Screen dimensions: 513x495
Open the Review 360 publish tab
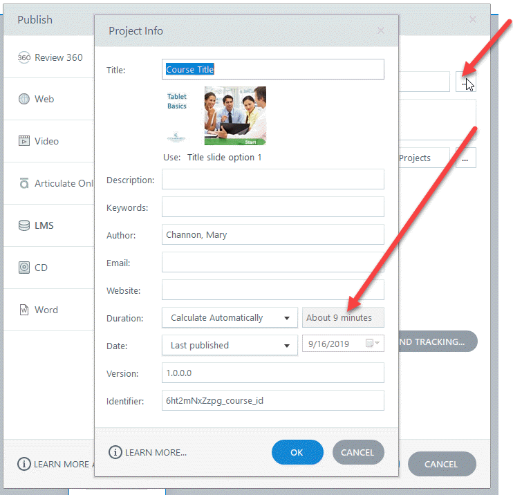(49, 57)
